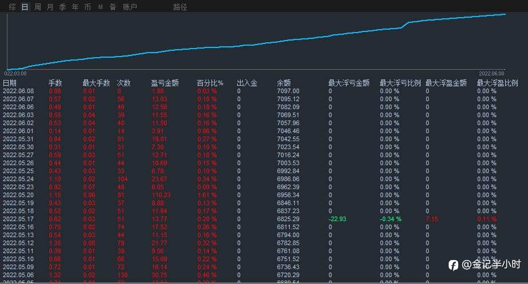Click the 余额 column header
This screenshot has width=528, height=284.
pyautogui.click(x=283, y=83)
